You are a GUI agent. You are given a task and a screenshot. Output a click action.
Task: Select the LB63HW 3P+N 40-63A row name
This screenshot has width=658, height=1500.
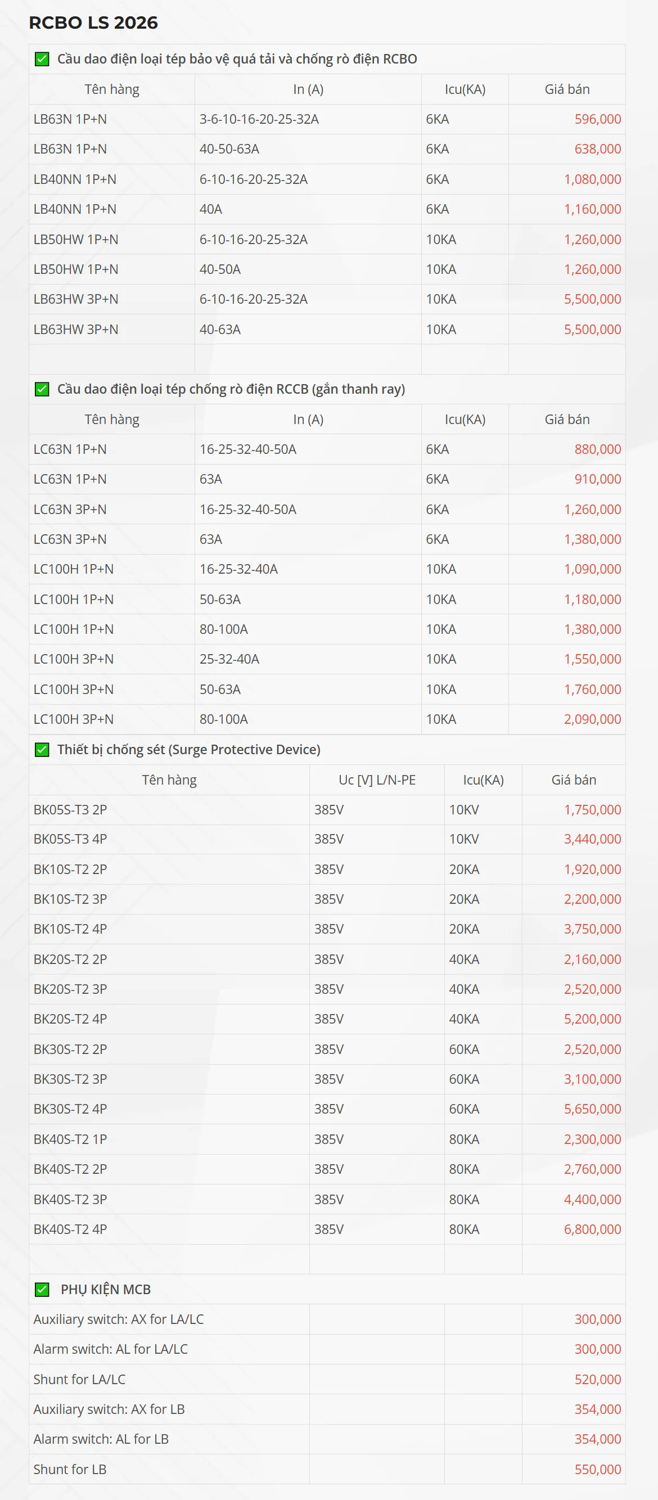76,330
